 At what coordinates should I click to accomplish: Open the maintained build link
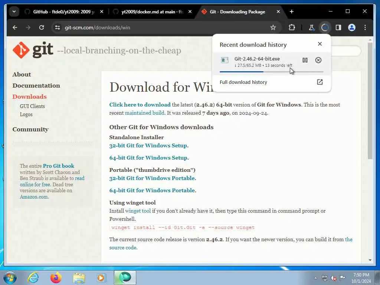(x=144, y=113)
